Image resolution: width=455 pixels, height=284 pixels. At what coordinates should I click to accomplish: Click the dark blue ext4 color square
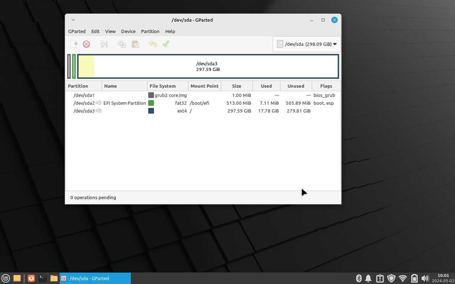[151, 111]
